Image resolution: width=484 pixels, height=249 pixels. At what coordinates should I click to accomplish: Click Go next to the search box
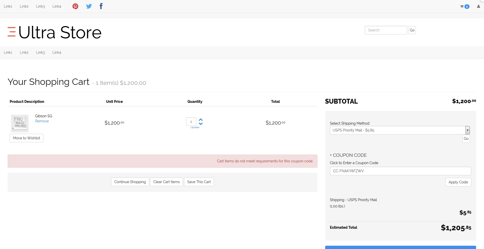click(412, 30)
